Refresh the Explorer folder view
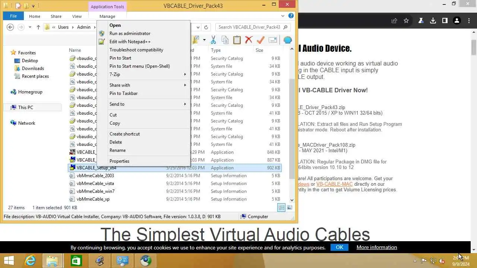Image resolution: width=477 pixels, height=268 pixels. (x=206, y=27)
